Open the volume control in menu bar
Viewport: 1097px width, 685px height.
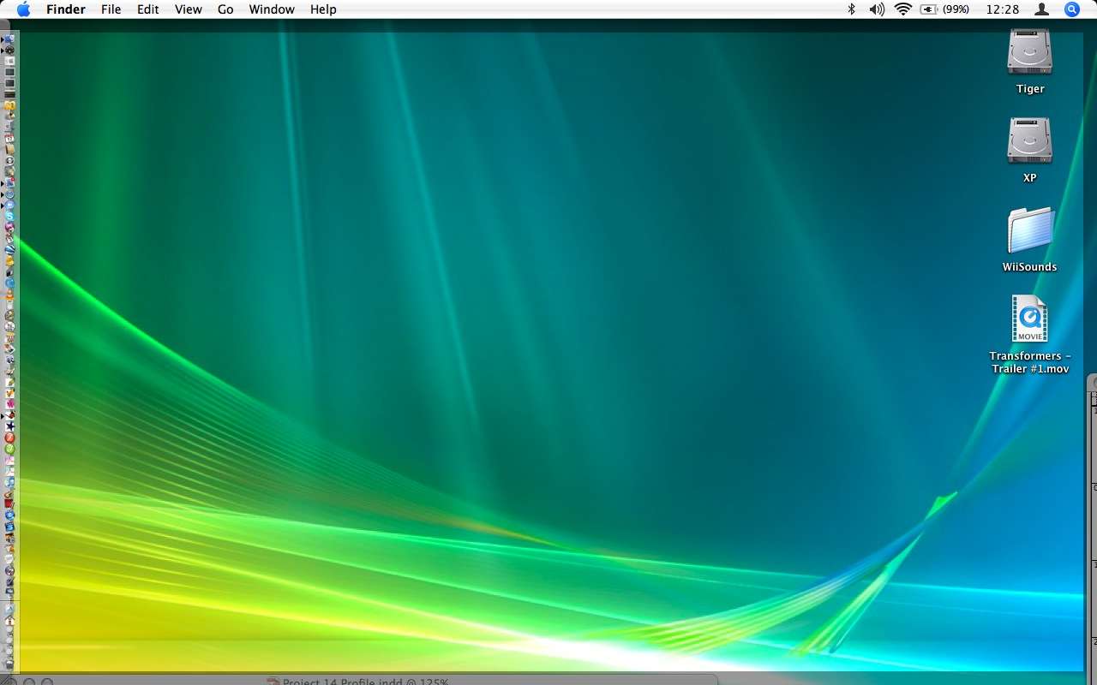point(877,9)
